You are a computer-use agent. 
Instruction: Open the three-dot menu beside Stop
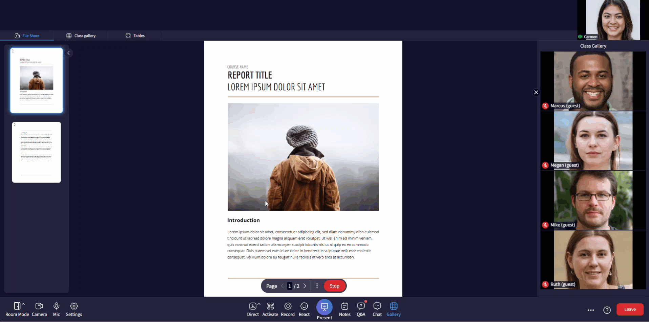coord(317,286)
